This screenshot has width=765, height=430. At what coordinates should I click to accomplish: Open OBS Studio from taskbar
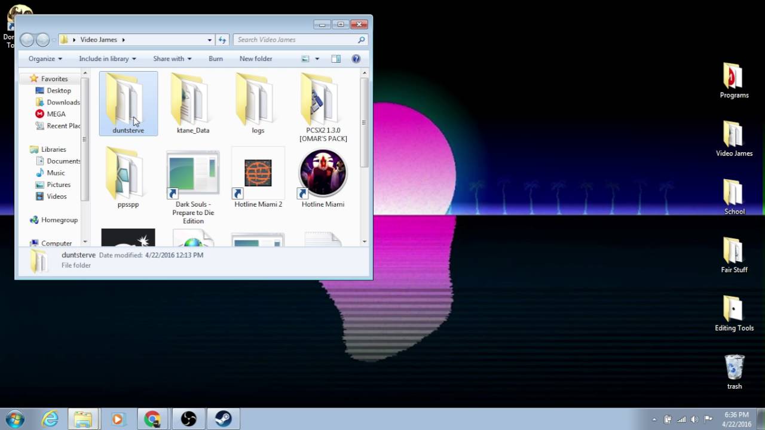tap(188, 419)
